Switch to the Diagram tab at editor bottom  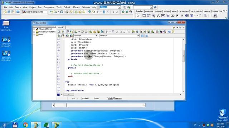click(x=117, y=98)
